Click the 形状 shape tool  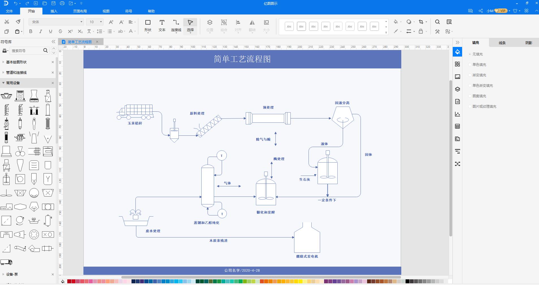[147, 25]
